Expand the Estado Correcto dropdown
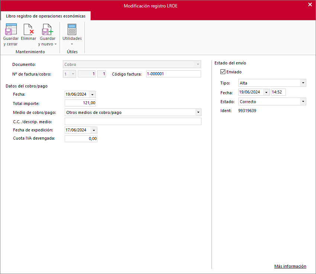This screenshot has width=316, height=274. (x=303, y=102)
